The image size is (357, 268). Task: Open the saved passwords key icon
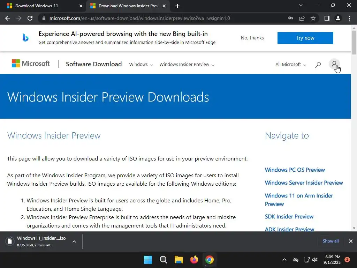(x=290, y=18)
